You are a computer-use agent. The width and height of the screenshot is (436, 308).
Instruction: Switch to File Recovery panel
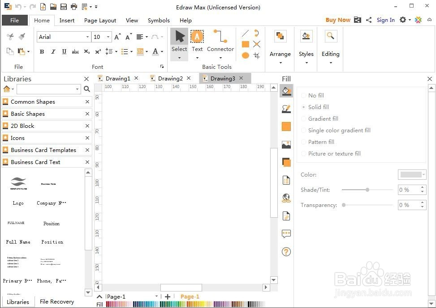(x=57, y=302)
